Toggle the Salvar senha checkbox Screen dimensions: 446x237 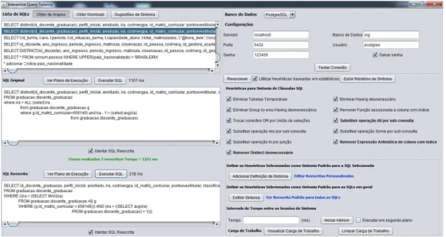[x=375, y=55]
